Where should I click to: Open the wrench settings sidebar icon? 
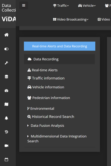[x=6, y=63]
